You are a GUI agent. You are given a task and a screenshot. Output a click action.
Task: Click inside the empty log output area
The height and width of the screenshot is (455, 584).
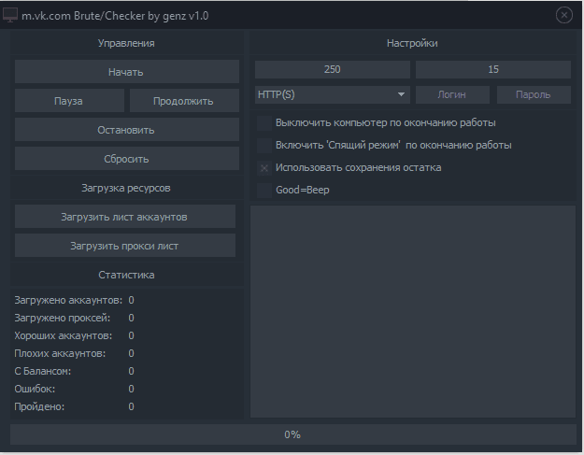click(x=412, y=310)
